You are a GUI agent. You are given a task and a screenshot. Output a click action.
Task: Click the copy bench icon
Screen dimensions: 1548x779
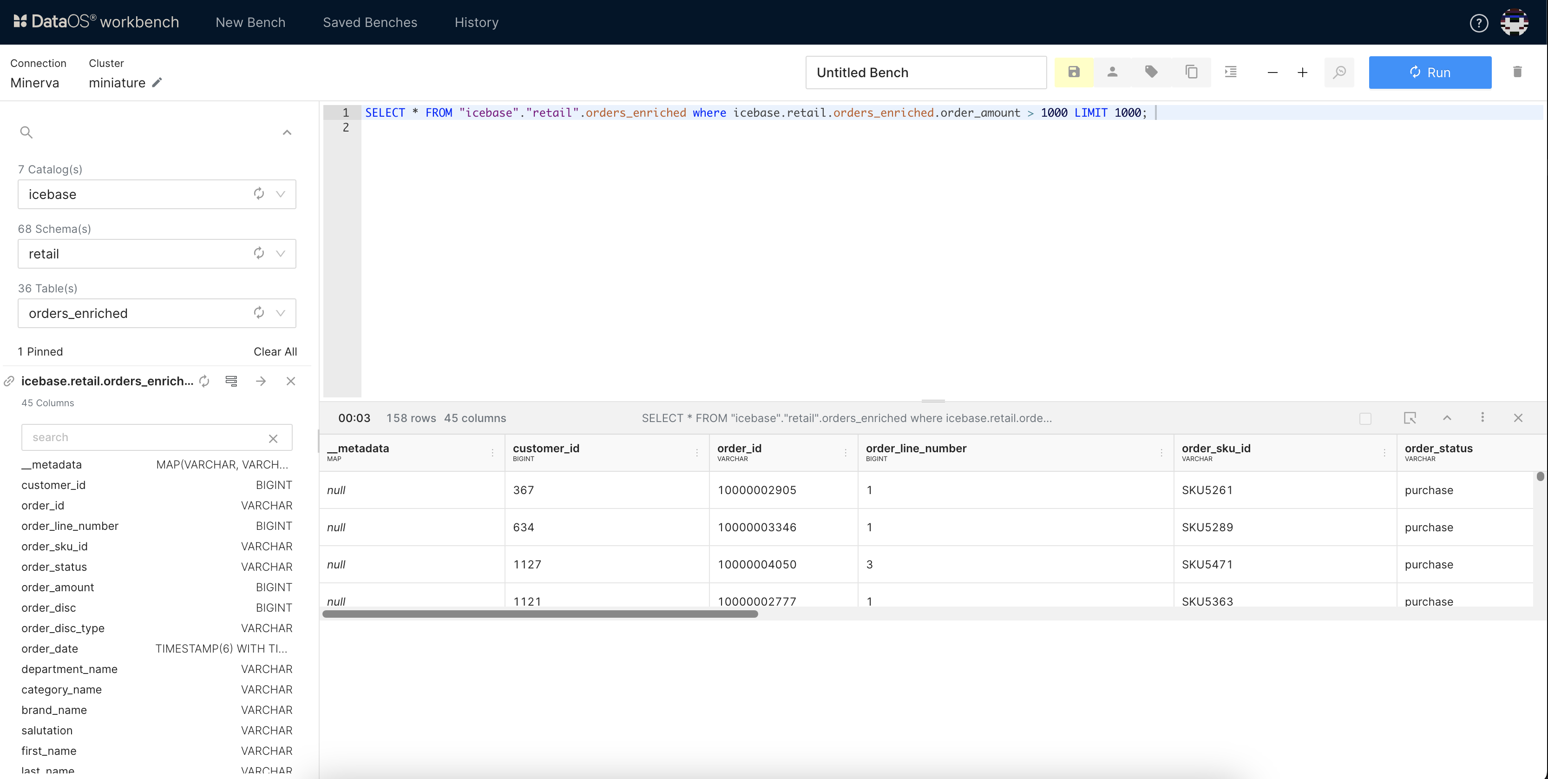click(1191, 72)
